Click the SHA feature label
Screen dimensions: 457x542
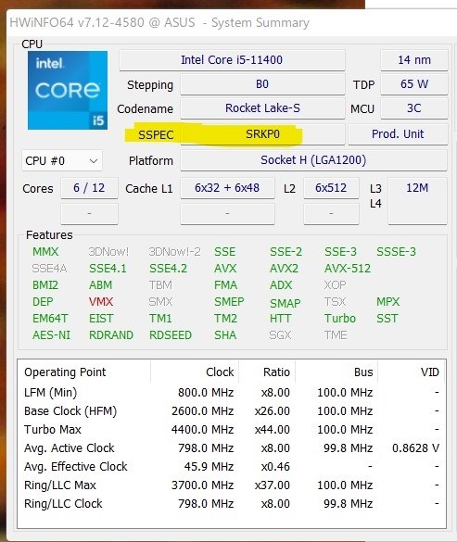tap(225, 335)
